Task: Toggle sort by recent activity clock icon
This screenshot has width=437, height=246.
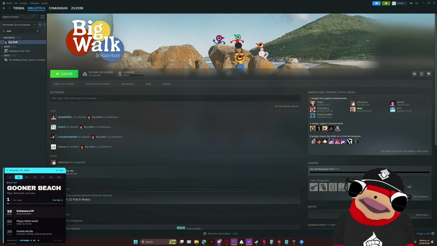Action: coord(40,25)
